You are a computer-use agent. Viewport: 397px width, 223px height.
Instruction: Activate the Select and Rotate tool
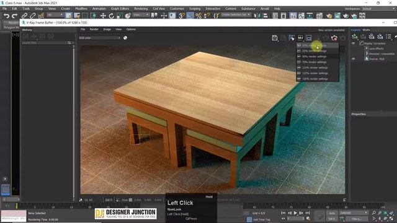pos(111,15)
